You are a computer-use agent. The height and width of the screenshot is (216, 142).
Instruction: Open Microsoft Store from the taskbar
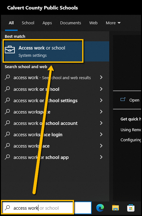131,208
